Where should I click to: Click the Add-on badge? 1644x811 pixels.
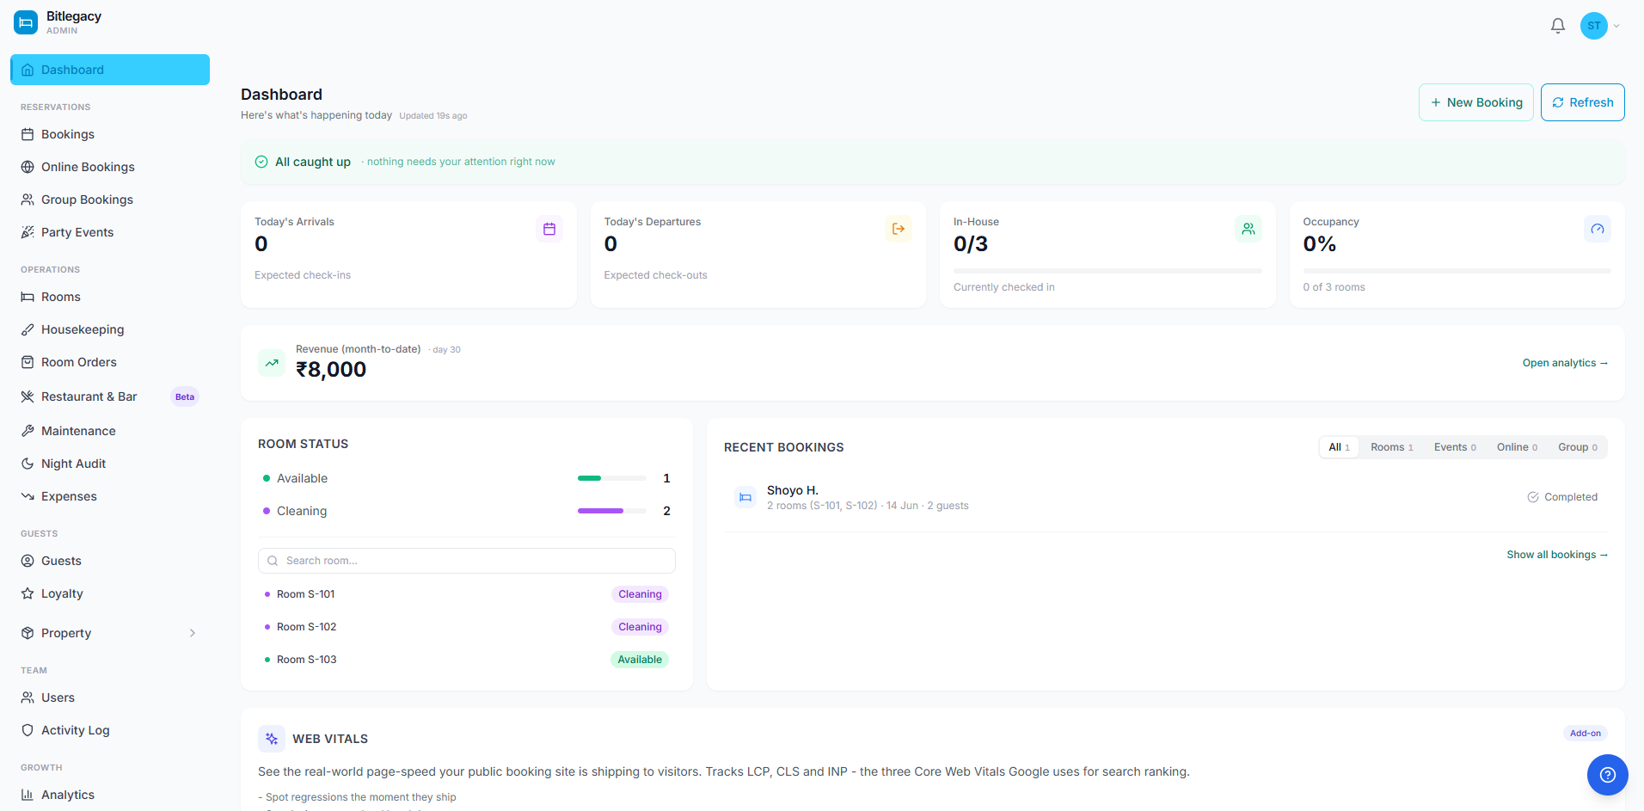point(1585,734)
